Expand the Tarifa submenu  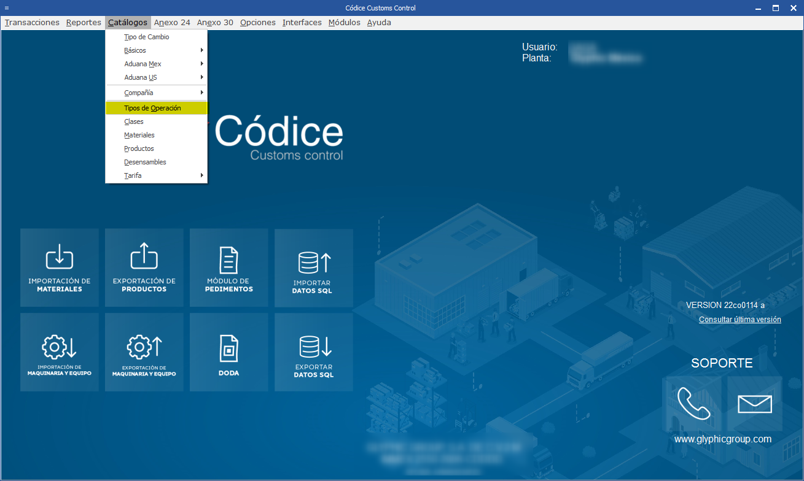click(157, 175)
